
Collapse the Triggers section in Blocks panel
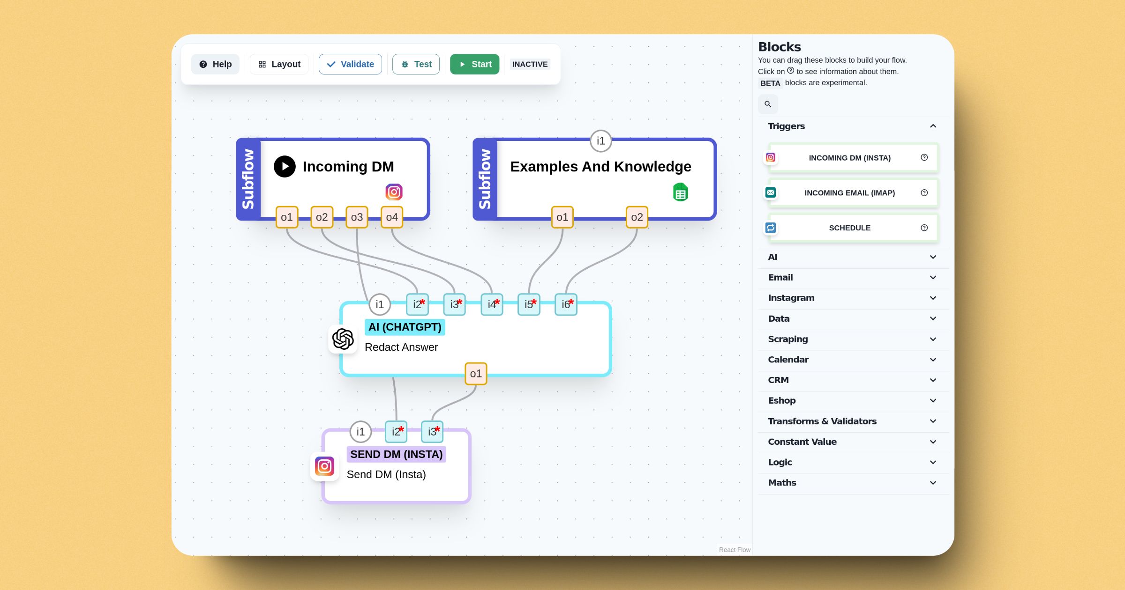click(933, 125)
